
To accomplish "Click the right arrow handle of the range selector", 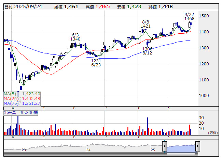I will (197, 147).
